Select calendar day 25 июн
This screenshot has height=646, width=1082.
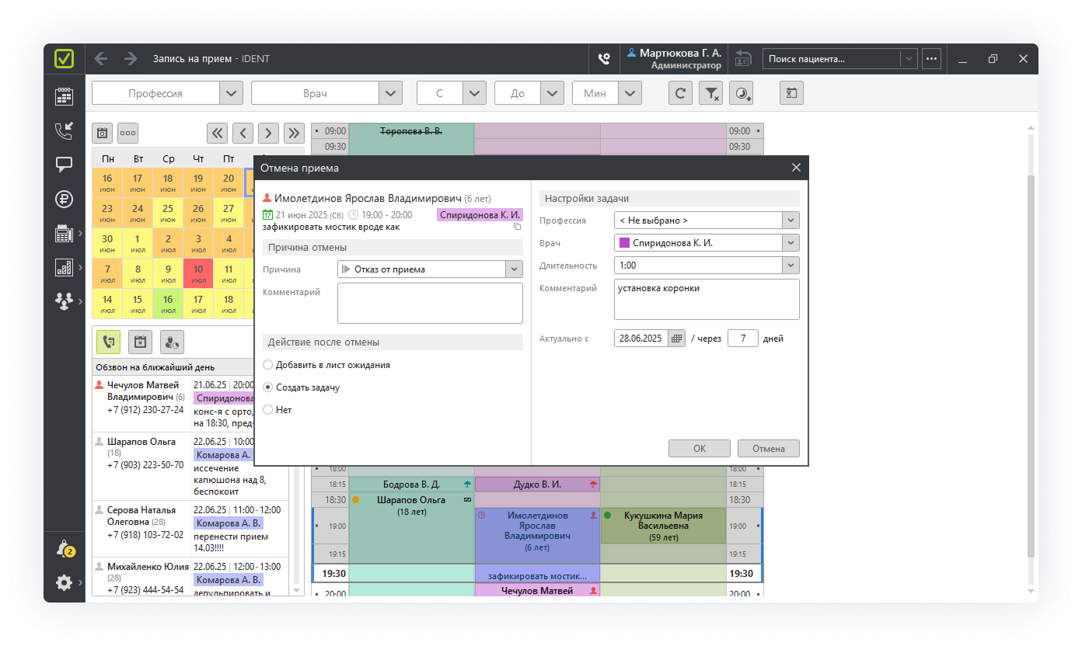pos(168,213)
